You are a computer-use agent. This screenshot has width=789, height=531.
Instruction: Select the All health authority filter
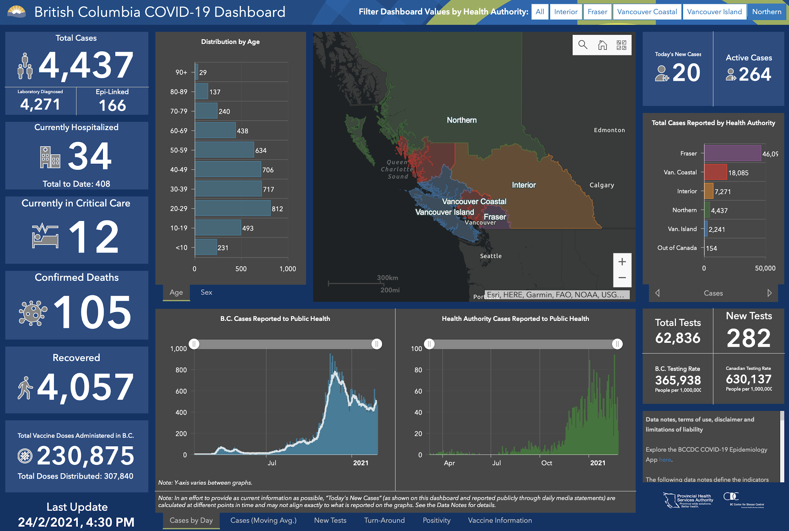(x=540, y=12)
